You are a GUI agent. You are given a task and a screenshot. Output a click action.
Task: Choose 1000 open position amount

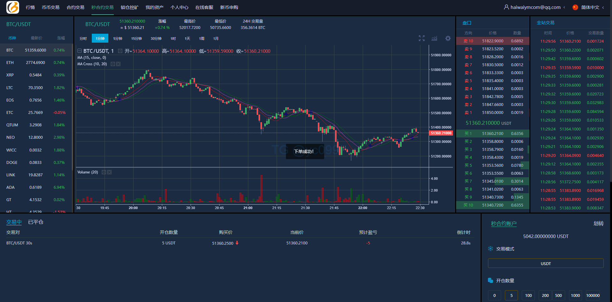(575, 295)
